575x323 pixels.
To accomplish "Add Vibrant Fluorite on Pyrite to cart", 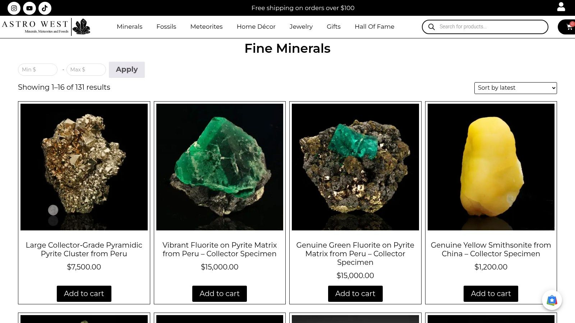I will [x=220, y=294].
